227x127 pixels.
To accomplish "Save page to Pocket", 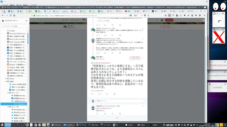I will point(145,16).
